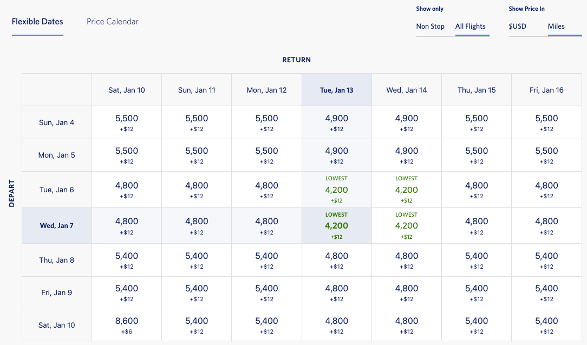Pick the 8,600 miles fare cell
587x345 pixels.
pyautogui.click(x=127, y=324)
